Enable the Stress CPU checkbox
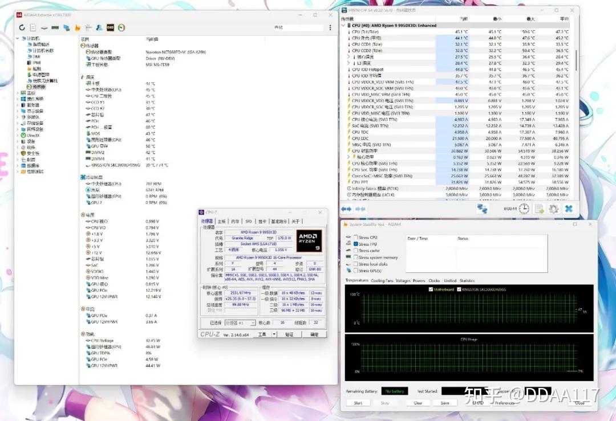This screenshot has height=421, width=616. pyautogui.click(x=356, y=238)
